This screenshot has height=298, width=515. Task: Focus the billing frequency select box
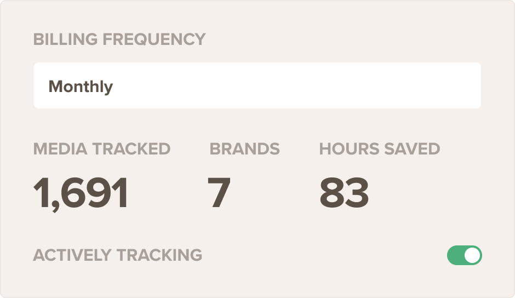click(x=257, y=85)
